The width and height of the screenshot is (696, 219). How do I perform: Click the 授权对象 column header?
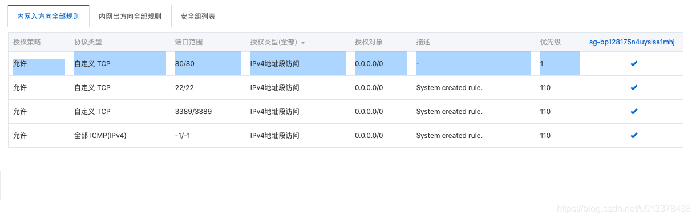[369, 42]
